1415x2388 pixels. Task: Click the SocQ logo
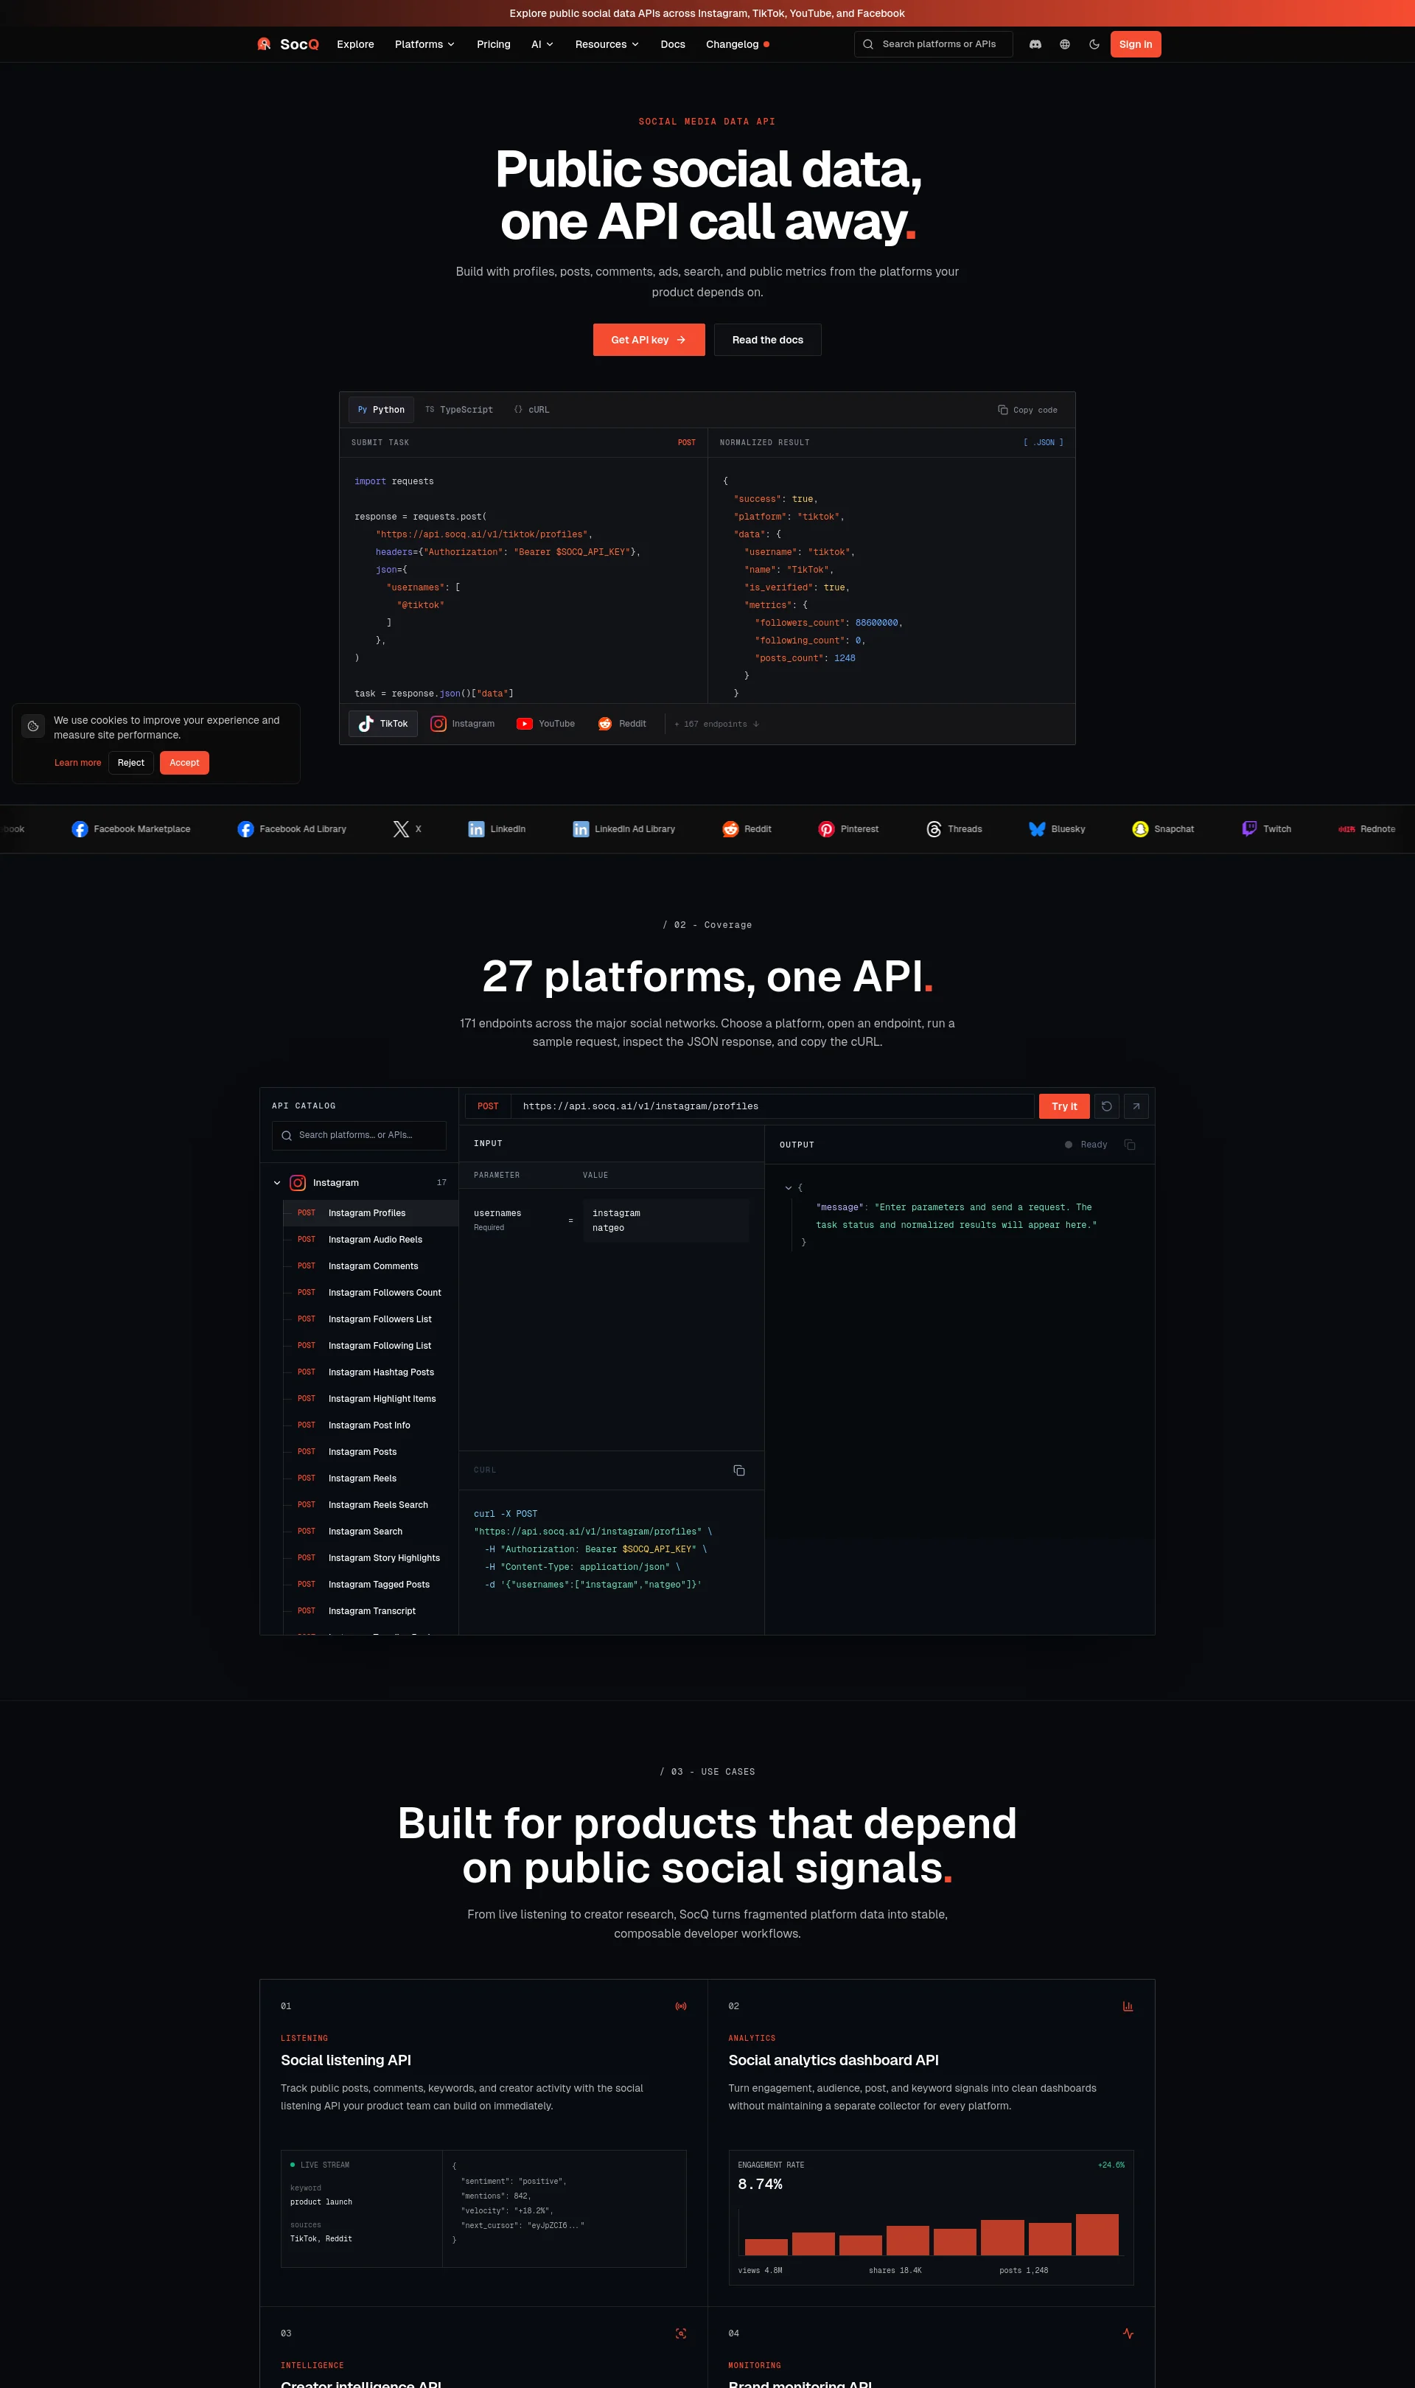(x=288, y=43)
